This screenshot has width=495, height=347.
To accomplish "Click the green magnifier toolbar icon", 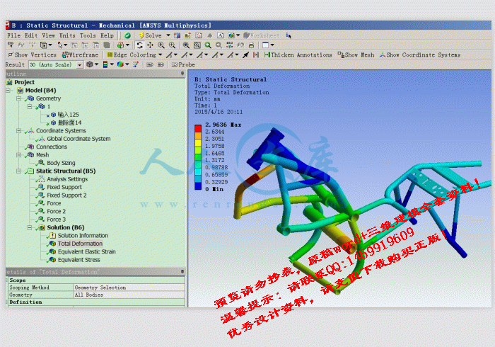I will click(x=208, y=45).
